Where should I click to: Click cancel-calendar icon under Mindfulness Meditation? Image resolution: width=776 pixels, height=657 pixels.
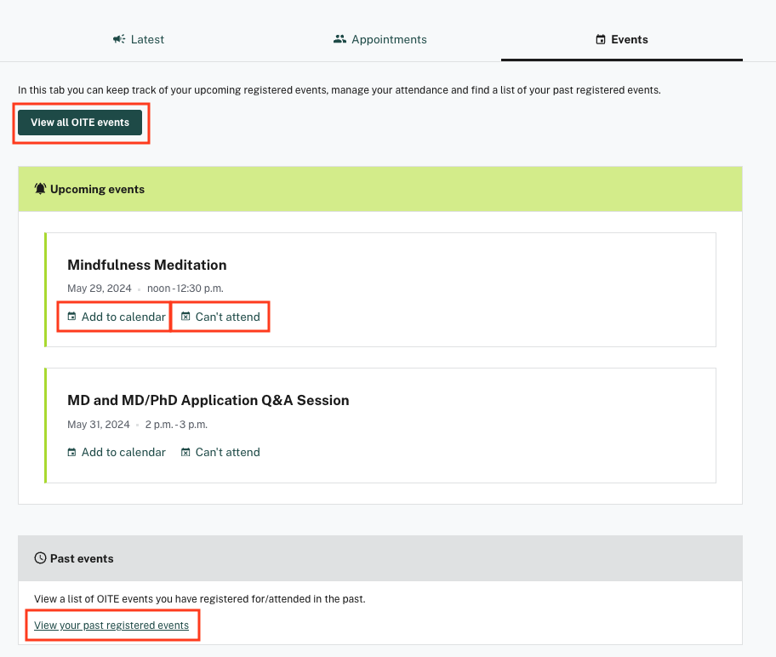(x=185, y=317)
